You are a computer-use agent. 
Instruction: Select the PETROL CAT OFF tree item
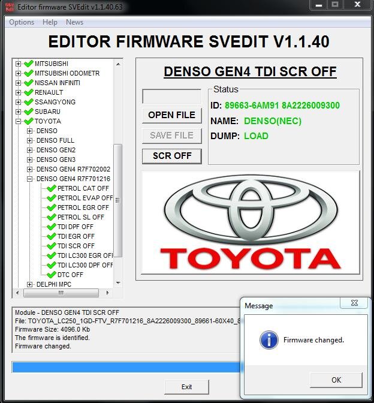pyautogui.click(x=83, y=188)
